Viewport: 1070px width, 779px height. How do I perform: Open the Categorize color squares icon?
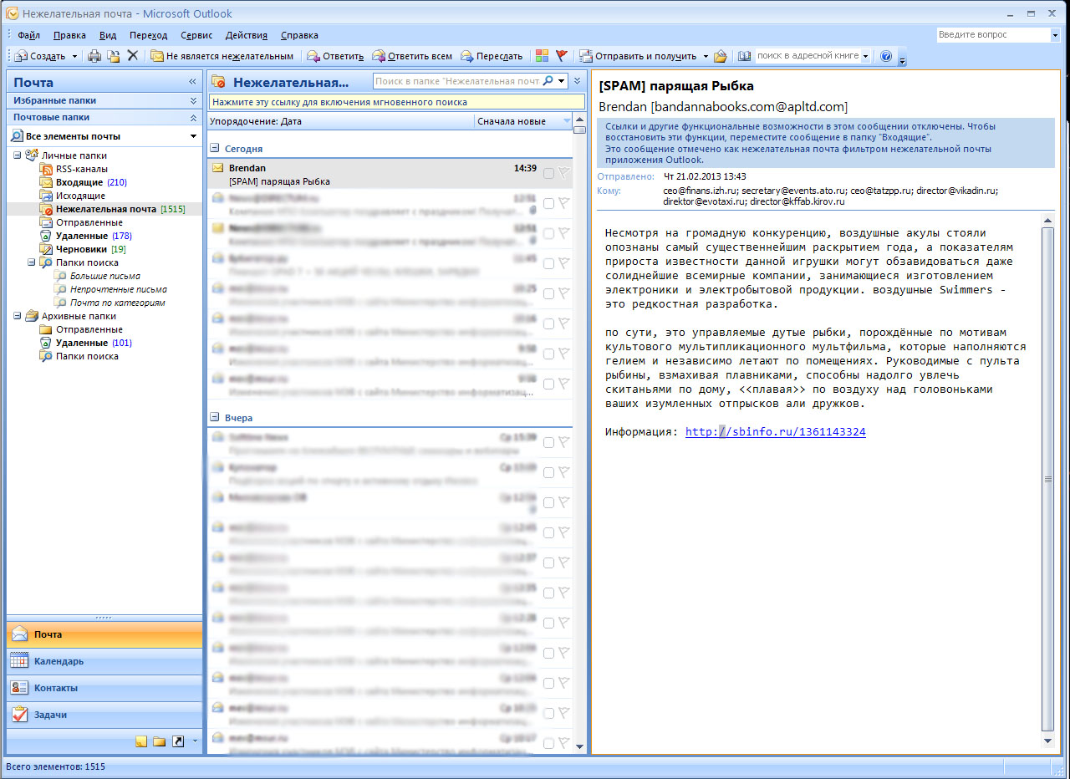click(542, 56)
